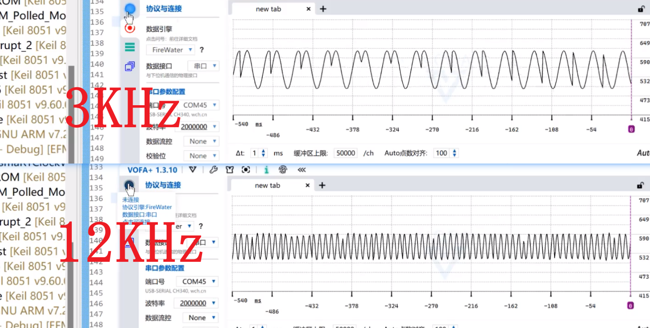Select the 'new tab' tab in 3KHz window
Viewport: 650px width, 328px height.
point(268,9)
